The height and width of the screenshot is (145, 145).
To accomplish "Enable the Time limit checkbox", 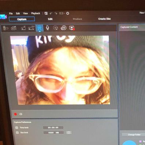I will (x=17, y=128).
